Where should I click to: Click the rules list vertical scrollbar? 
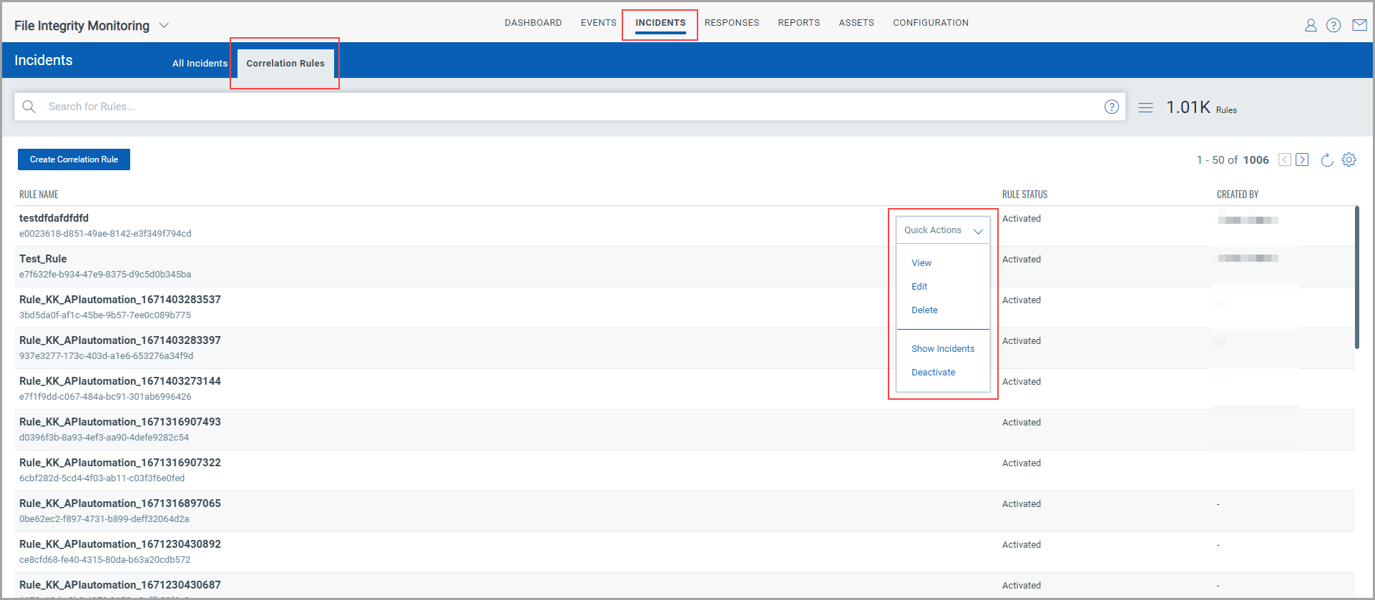[1357, 277]
